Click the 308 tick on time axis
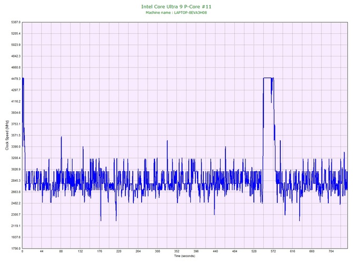This screenshot has height=265, width=353. (x=158, y=251)
